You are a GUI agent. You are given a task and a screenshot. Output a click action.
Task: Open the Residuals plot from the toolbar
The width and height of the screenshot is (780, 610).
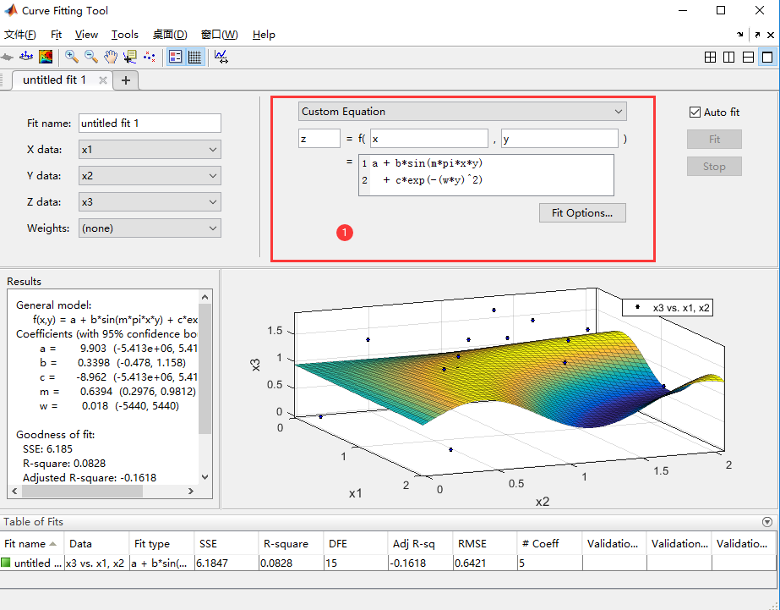point(26,57)
